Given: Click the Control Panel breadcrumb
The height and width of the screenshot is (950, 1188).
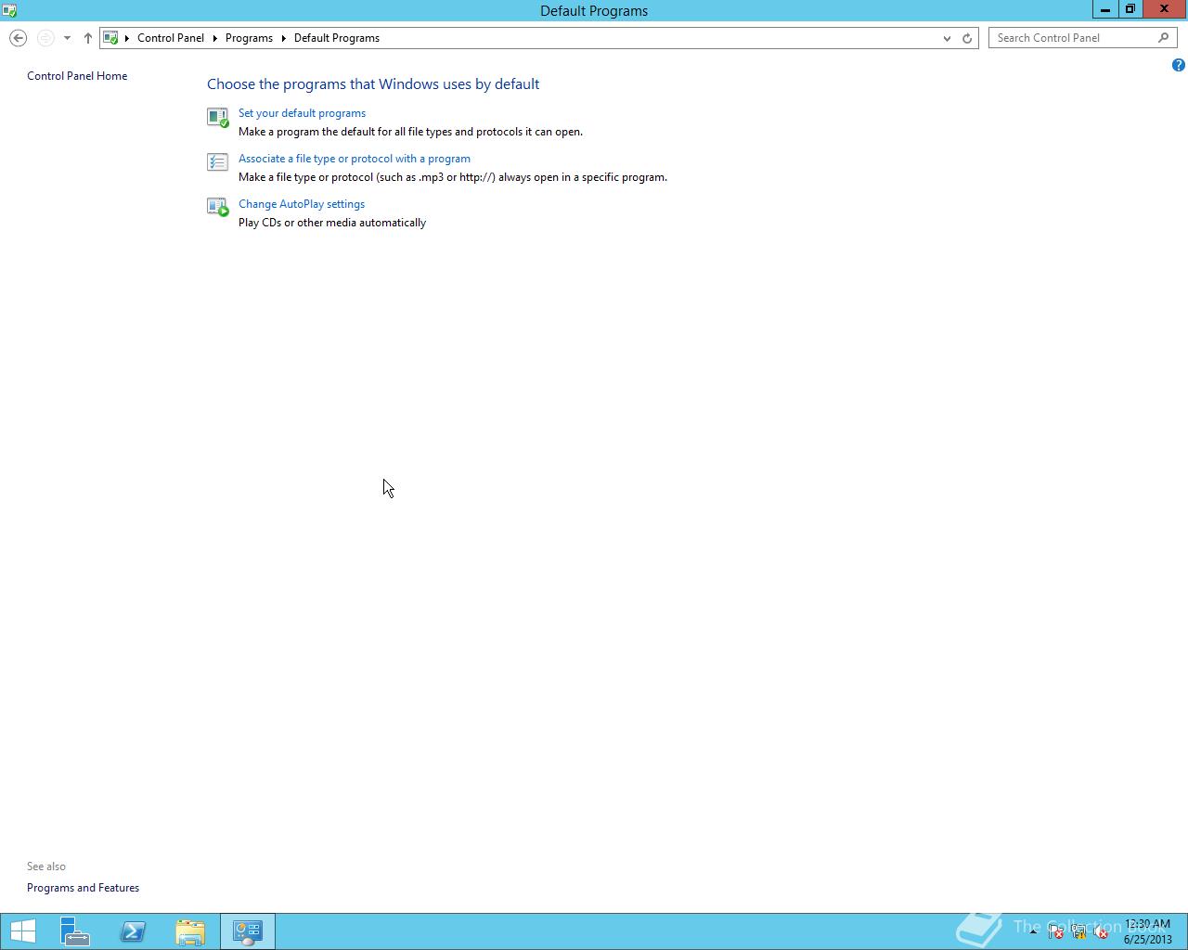Looking at the screenshot, I should (171, 38).
